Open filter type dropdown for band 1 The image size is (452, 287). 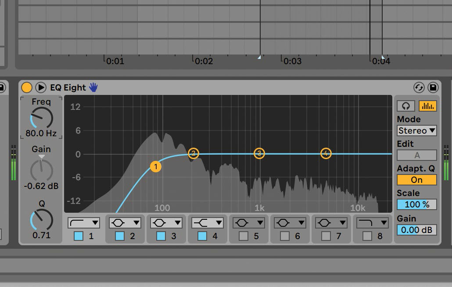pyautogui.click(x=83, y=223)
